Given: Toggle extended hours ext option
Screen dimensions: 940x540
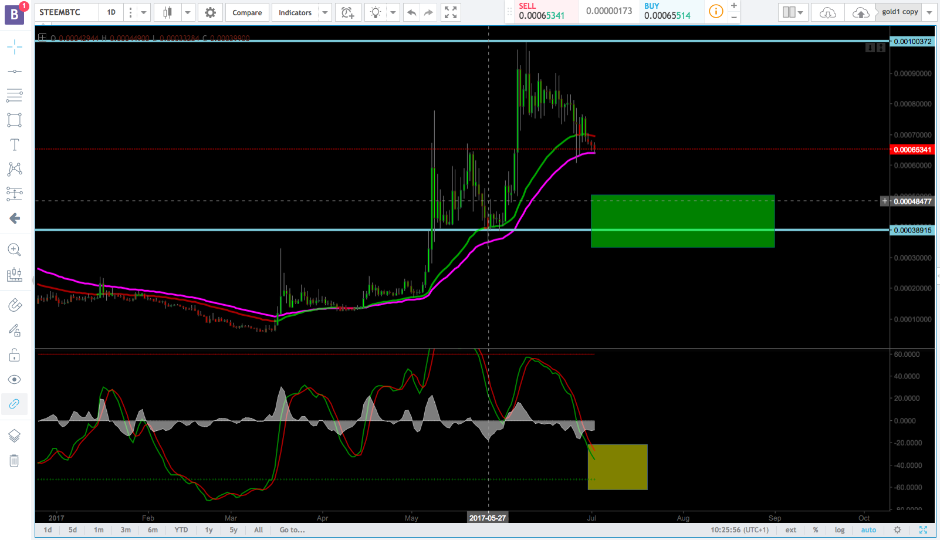Looking at the screenshot, I should (791, 530).
